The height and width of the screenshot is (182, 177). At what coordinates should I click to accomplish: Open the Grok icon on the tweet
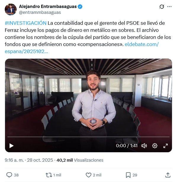pyautogui.click(x=162, y=6)
